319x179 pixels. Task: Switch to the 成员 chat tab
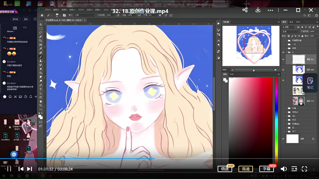pos(25,27)
